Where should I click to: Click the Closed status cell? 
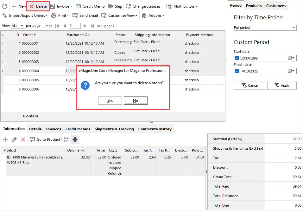point(120,53)
